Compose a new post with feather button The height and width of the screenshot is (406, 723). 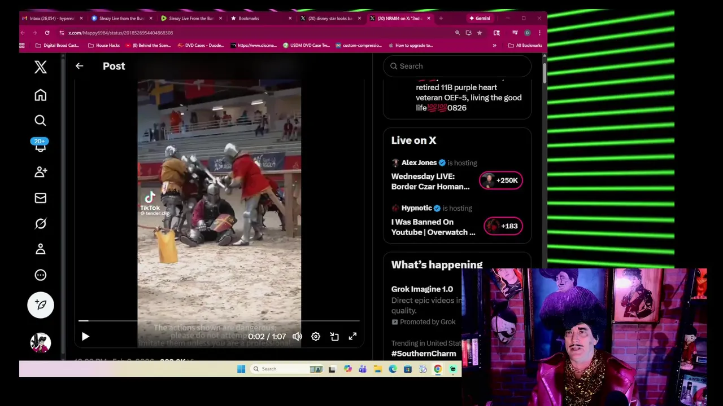click(40, 304)
